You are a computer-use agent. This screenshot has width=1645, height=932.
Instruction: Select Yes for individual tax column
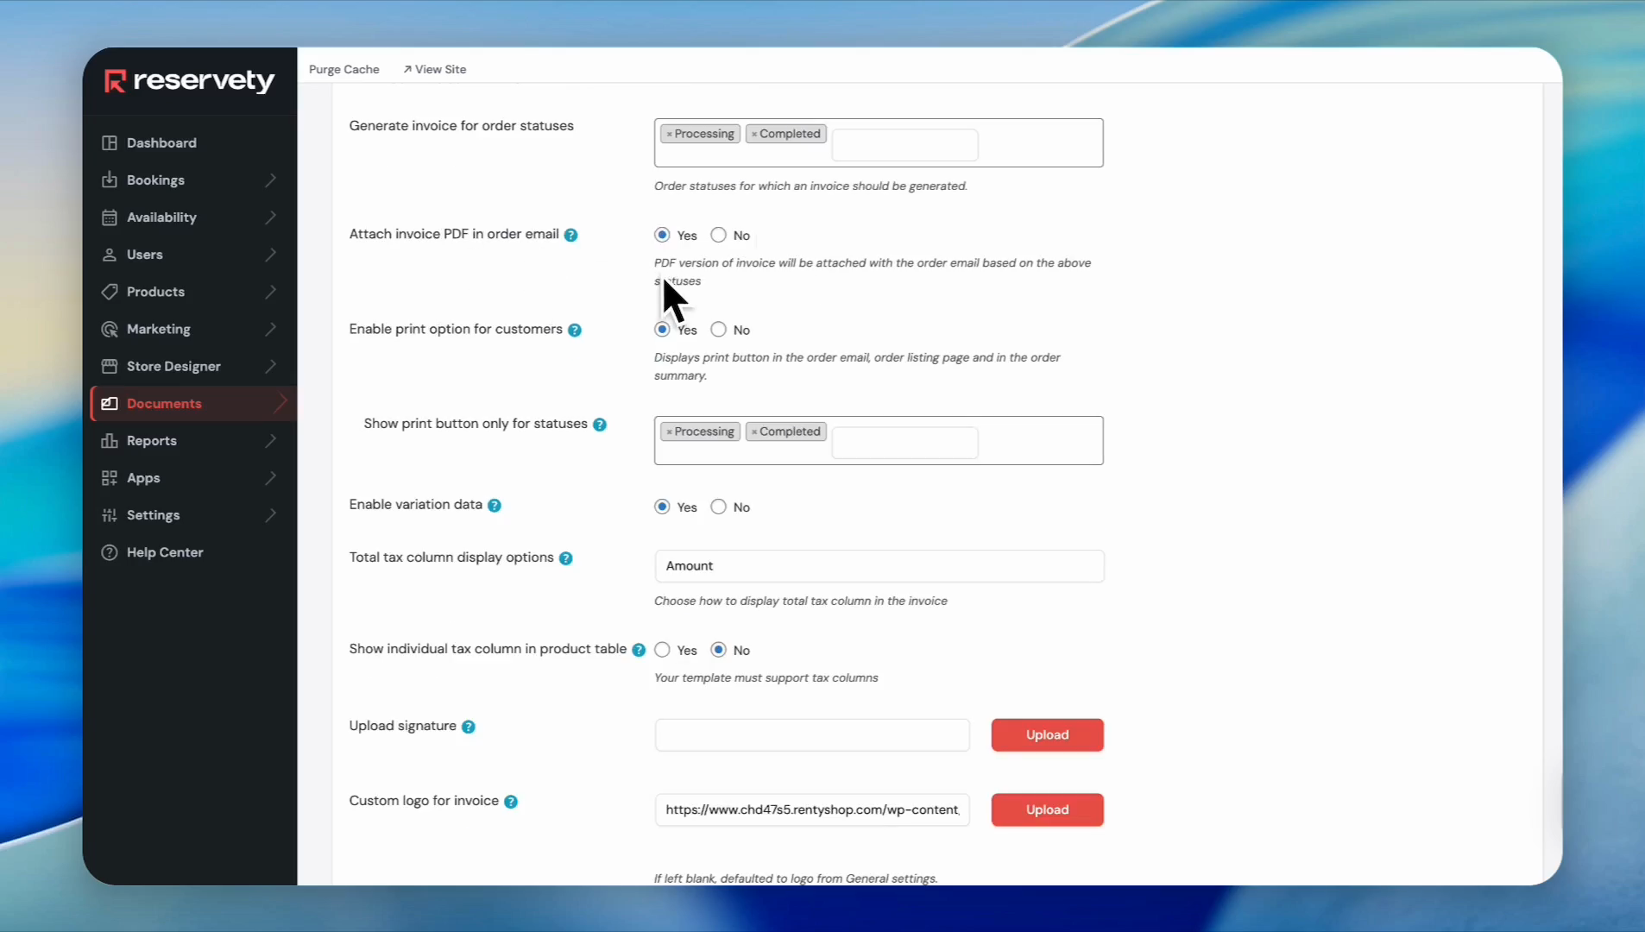662,650
